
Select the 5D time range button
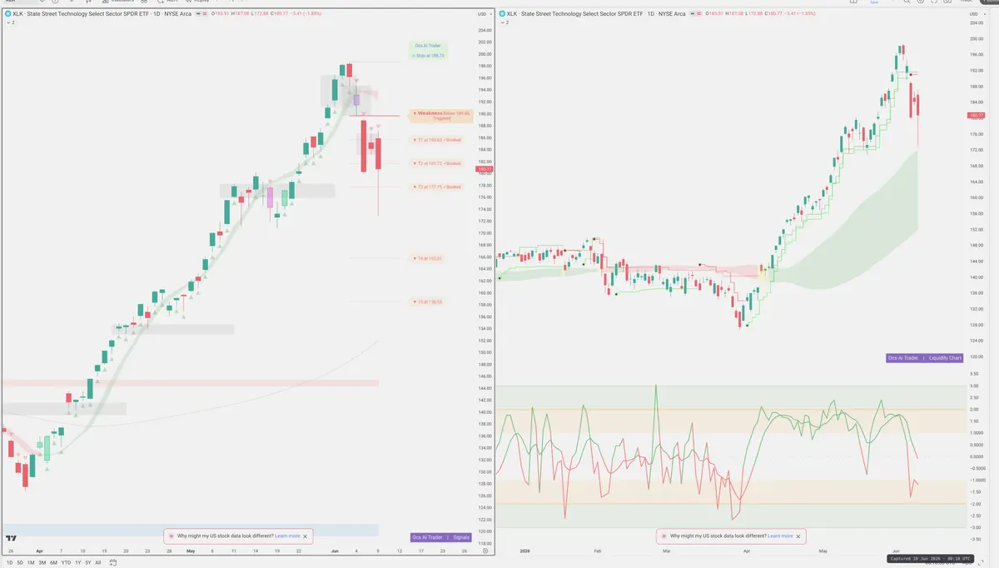pos(20,563)
